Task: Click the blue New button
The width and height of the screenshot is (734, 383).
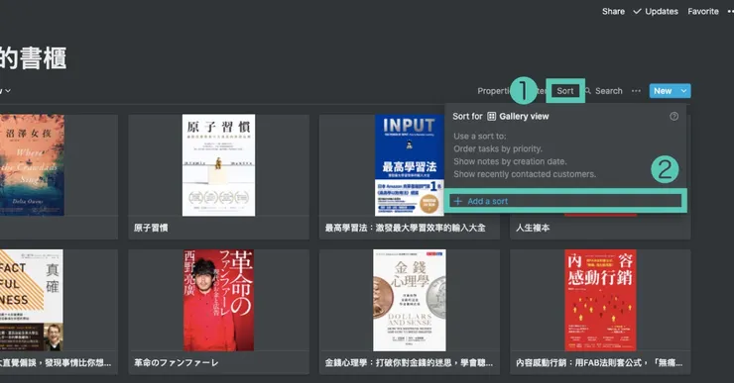Action: [x=663, y=91]
